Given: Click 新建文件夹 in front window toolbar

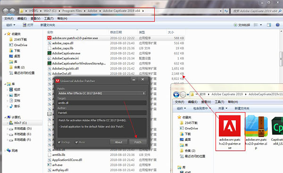Looking at the screenshot, I should click(242, 108).
